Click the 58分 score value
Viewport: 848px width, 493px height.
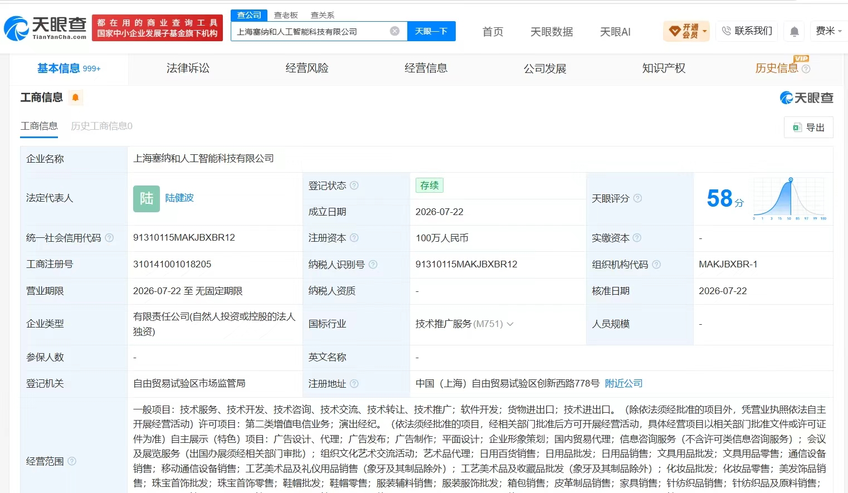tap(725, 198)
